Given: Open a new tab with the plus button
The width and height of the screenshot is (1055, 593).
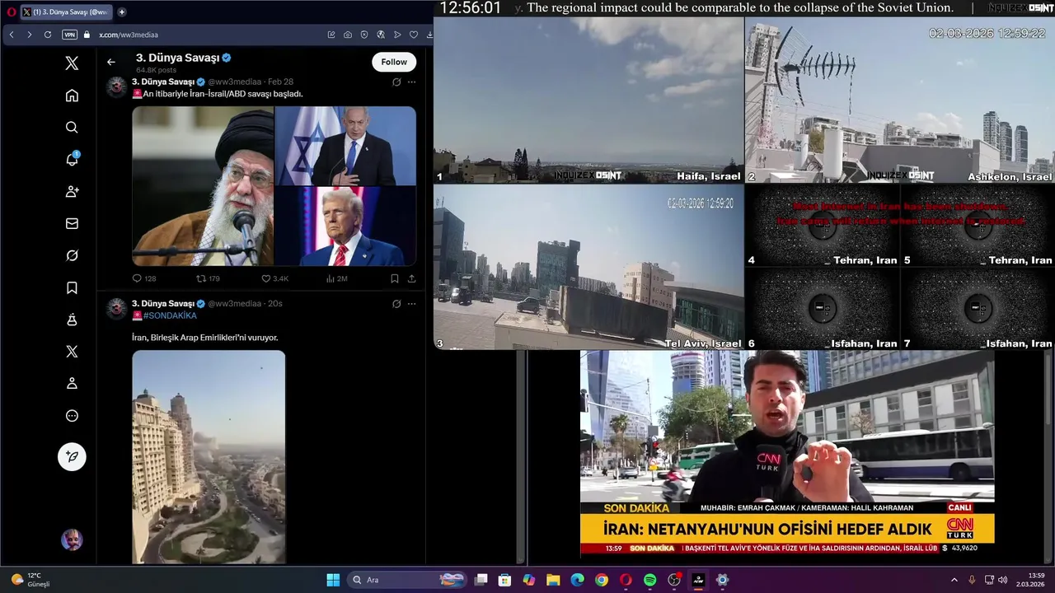Looking at the screenshot, I should (x=122, y=12).
